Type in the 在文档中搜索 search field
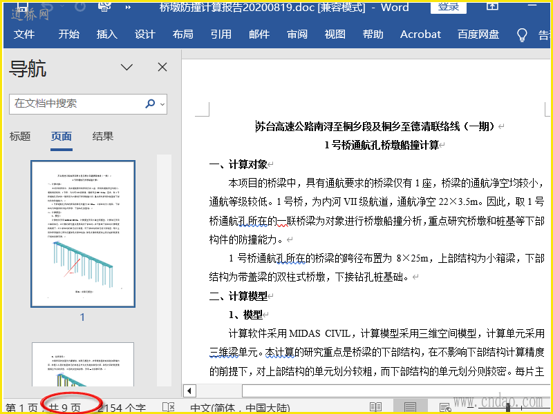Viewport: 553px width, 414px height. (76, 104)
